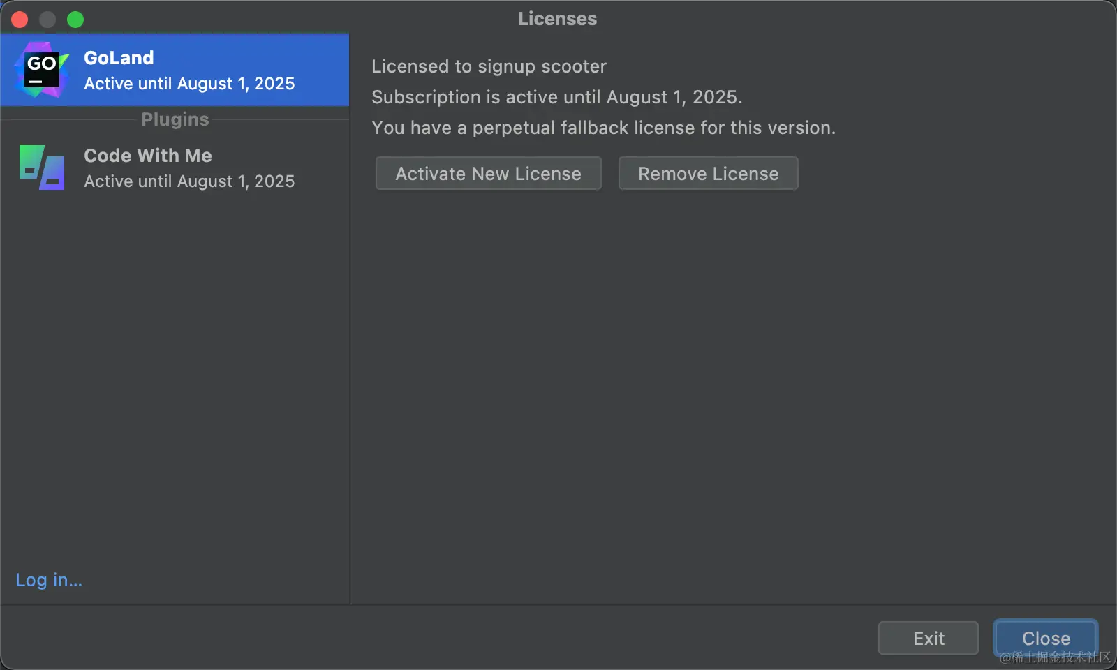The image size is (1117, 670).
Task: Close the window with the red button
Action: [20, 20]
